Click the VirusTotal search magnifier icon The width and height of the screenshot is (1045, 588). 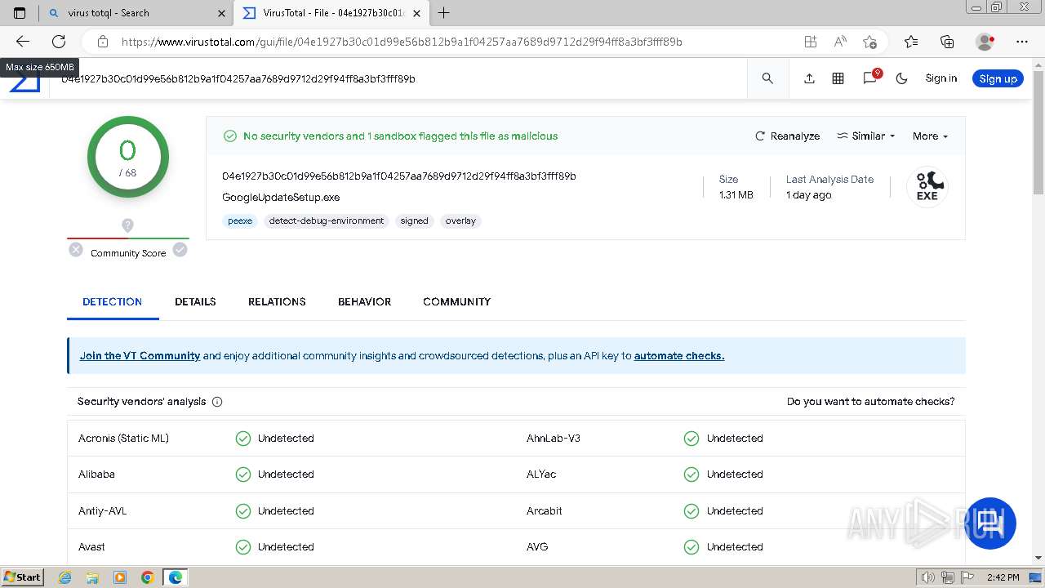[x=767, y=78]
